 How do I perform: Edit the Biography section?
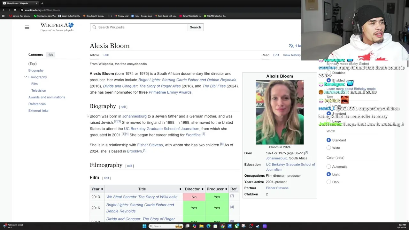pos(123,107)
